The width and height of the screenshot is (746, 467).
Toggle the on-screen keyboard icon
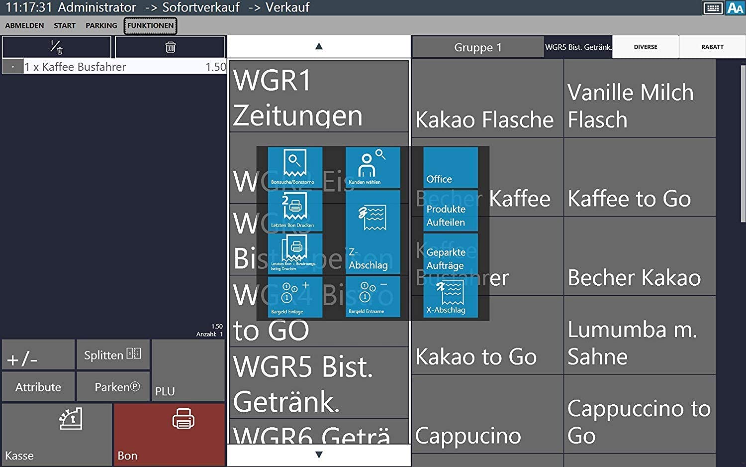[713, 8]
